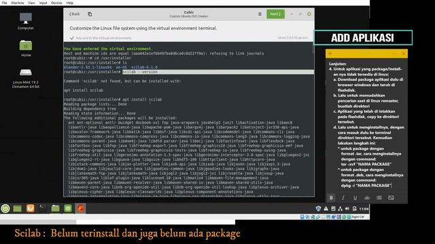Viewport: 435px width, 244px height.
Task: Click the highlighted 'scilab --version' command line
Action: (x=218, y=72)
